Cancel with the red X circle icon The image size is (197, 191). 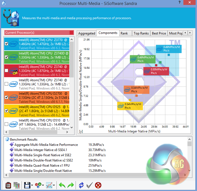[x=98, y=185]
